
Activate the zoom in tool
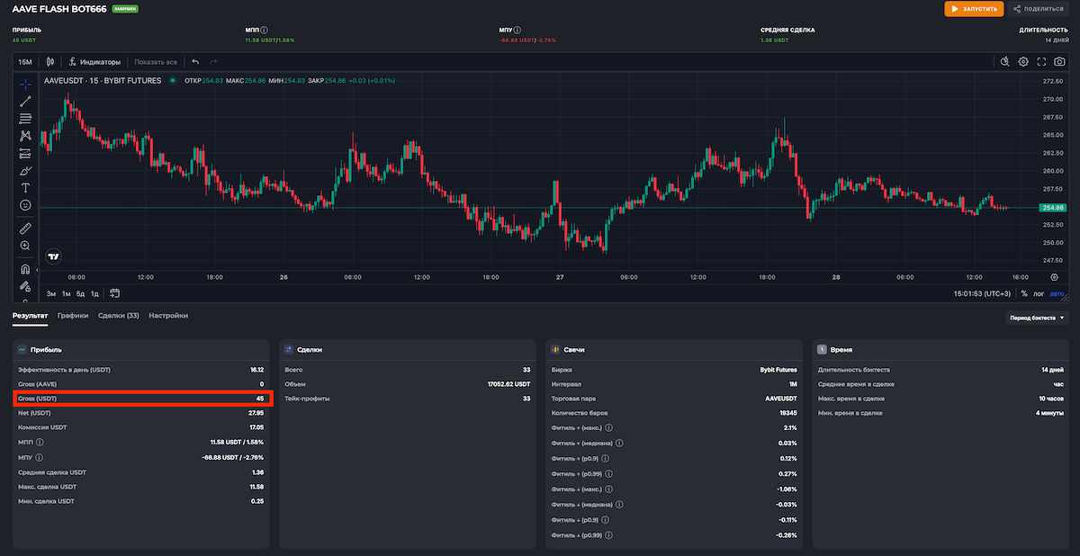click(x=25, y=246)
